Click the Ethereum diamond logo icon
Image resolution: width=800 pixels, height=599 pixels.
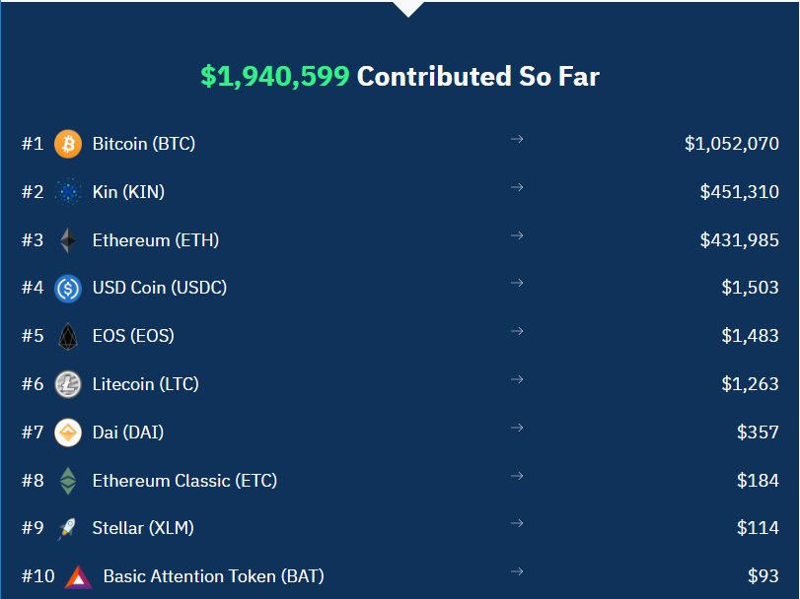tap(68, 240)
